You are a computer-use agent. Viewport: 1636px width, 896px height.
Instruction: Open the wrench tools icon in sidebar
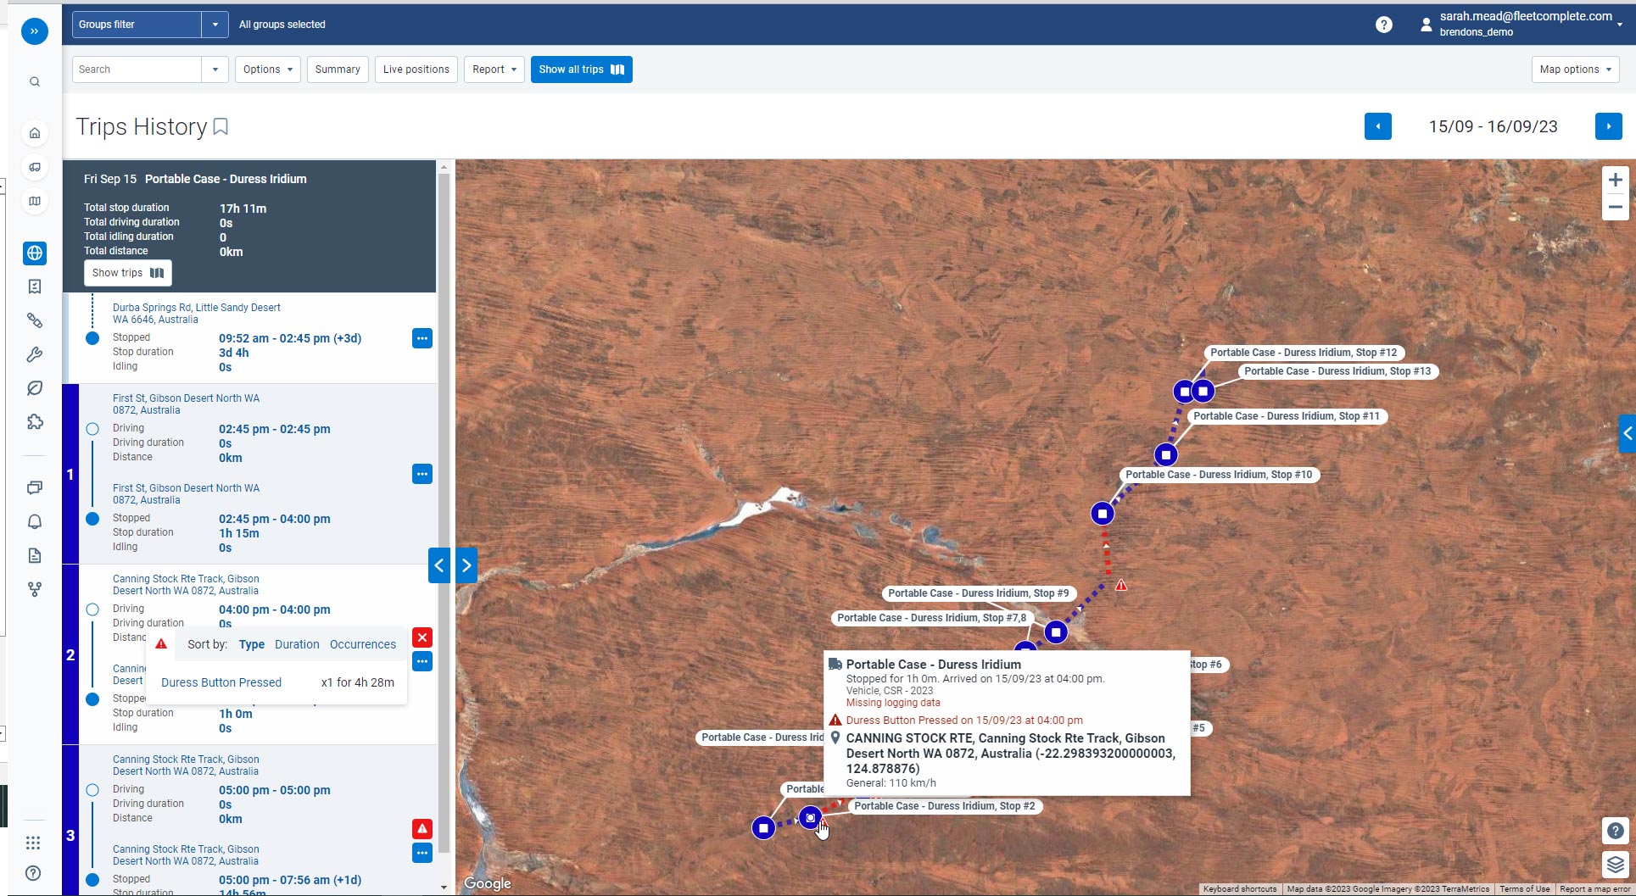[x=35, y=354]
